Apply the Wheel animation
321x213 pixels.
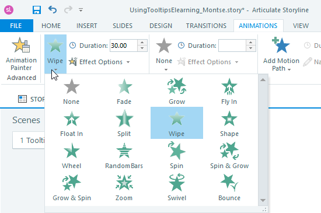tap(71, 155)
